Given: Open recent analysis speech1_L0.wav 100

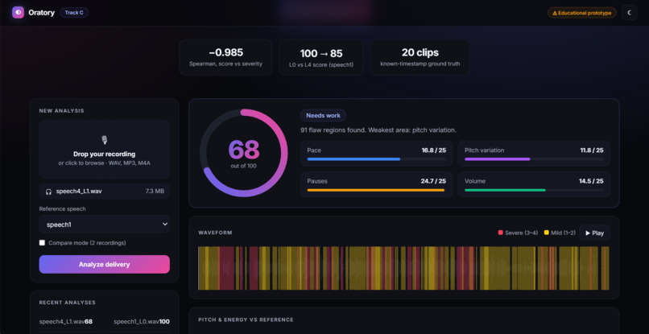Looking at the screenshot, I should (142, 322).
